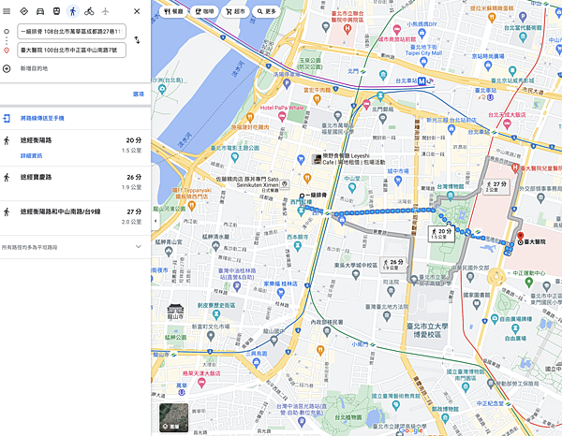Click 京站時尚廣場 shopping pin
This screenshot has height=436, width=562.
487,65
